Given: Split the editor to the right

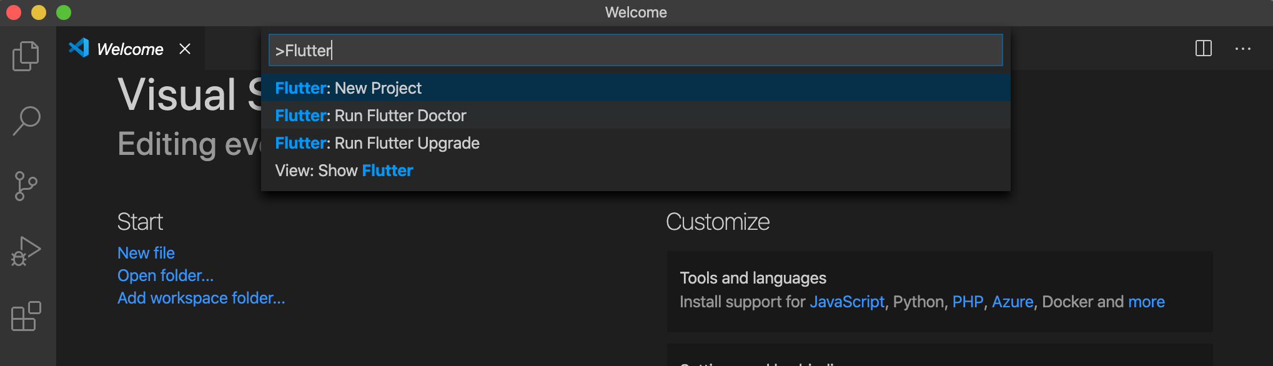Looking at the screenshot, I should click(1203, 48).
